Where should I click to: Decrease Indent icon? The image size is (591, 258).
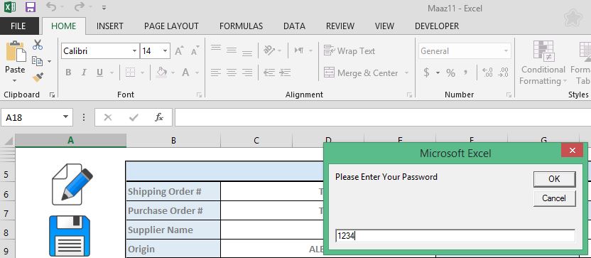[269, 72]
